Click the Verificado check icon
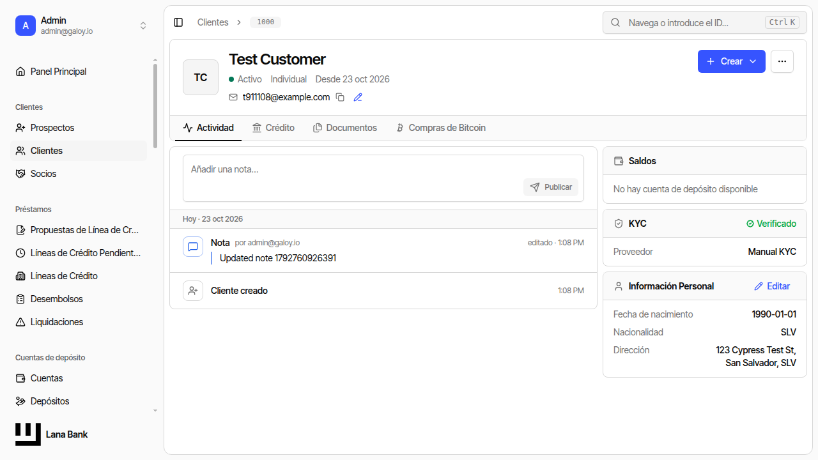The width and height of the screenshot is (818, 460). tap(750, 224)
